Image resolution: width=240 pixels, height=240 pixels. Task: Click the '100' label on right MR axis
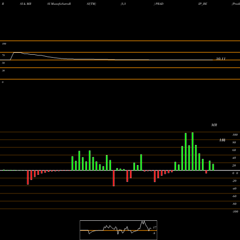pyautogui.click(x=235, y=135)
